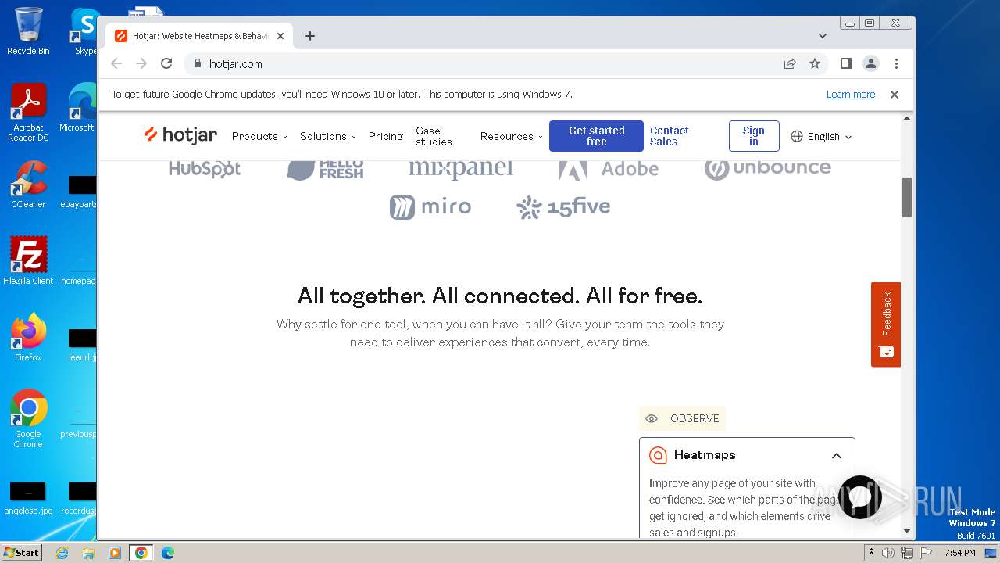The width and height of the screenshot is (1000, 563).
Task: Click the Get started free button
Action: point(596,136)
